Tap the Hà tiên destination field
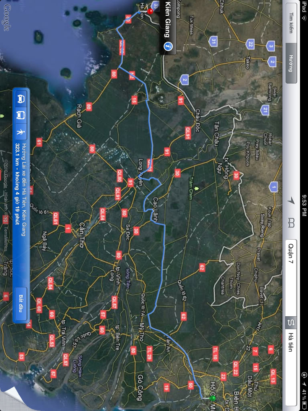 point(291,368)
